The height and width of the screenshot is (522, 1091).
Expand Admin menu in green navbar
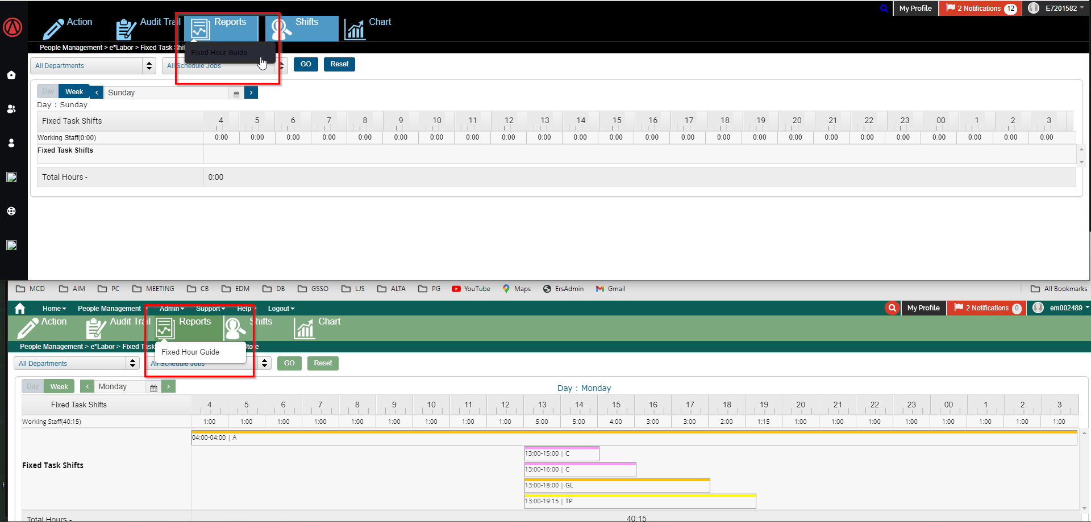[x=172, y=309]
